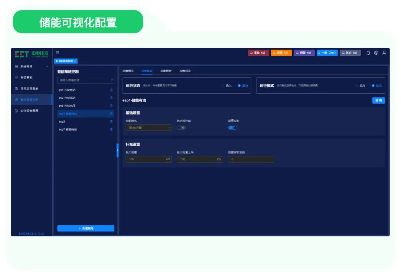This screenshot has height=280, width=401.
Task: Open the notifications bell icon
Action: [x=368, y=53]
